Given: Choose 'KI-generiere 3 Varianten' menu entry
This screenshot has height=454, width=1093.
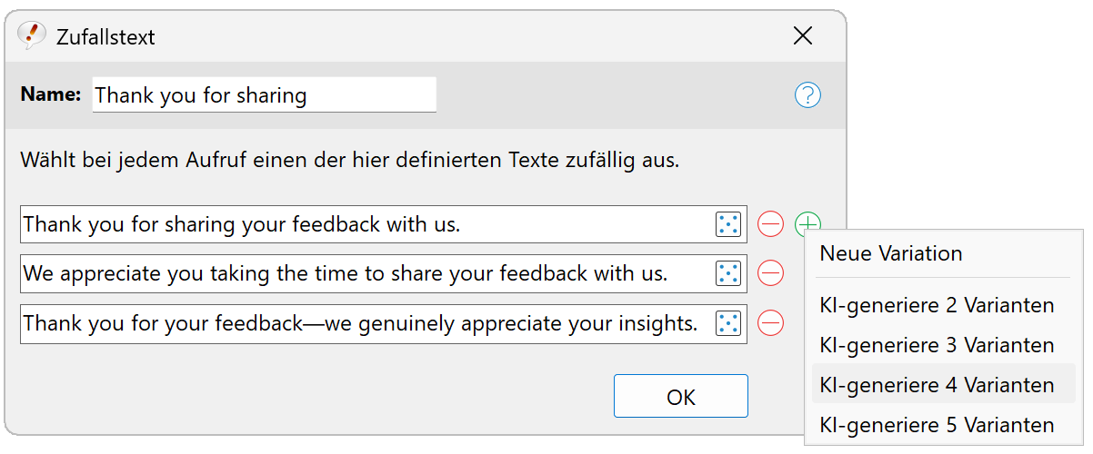Looking at the screenshot, I should (x=937, y=345).
